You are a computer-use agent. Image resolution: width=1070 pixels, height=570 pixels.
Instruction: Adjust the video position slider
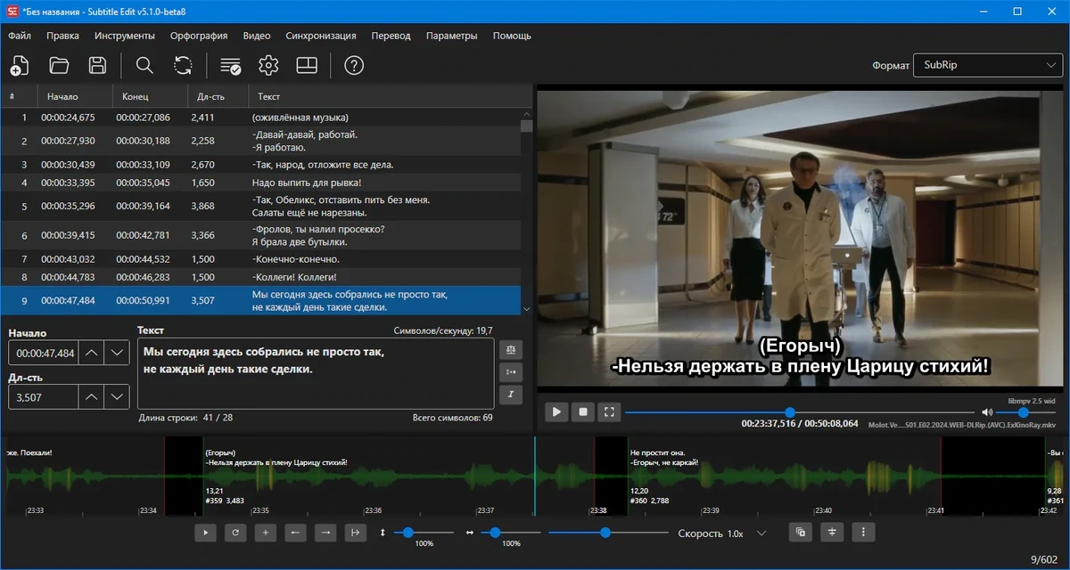pyautogui.click(x=798, y=412)
